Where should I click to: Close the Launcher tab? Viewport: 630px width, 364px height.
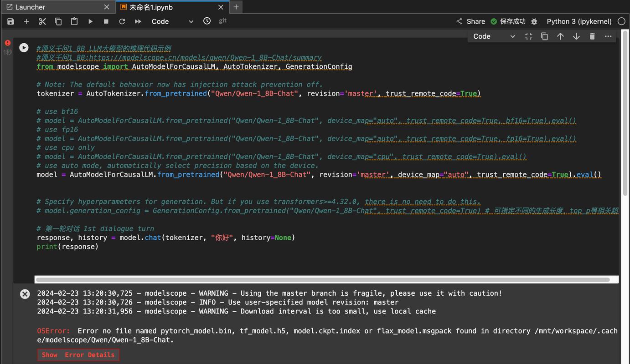coord(107,7)
